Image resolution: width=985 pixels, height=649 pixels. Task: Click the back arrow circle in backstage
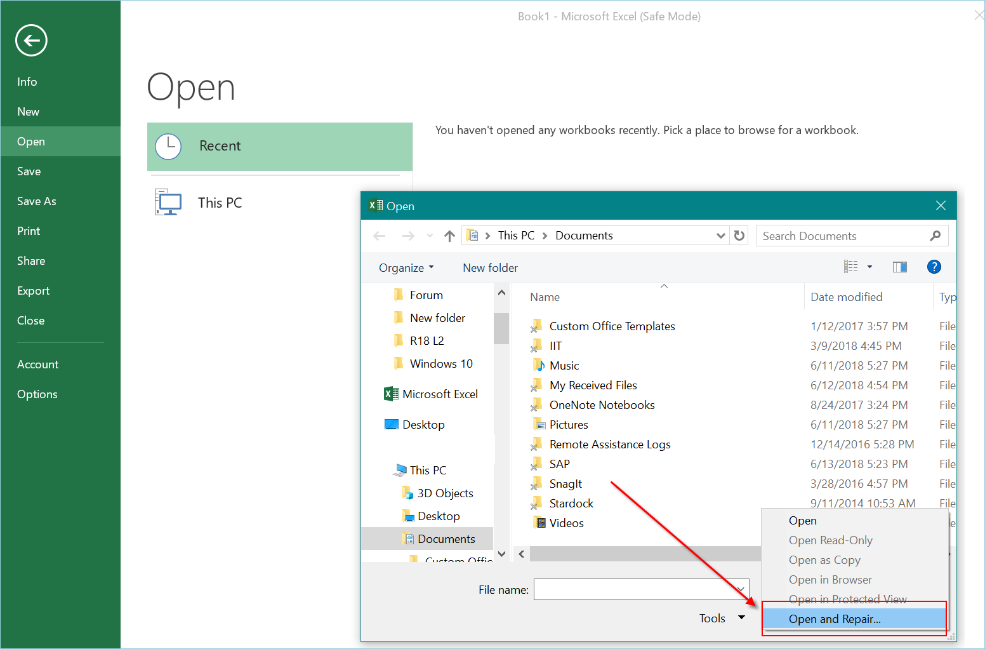click(x=31, y=41)
